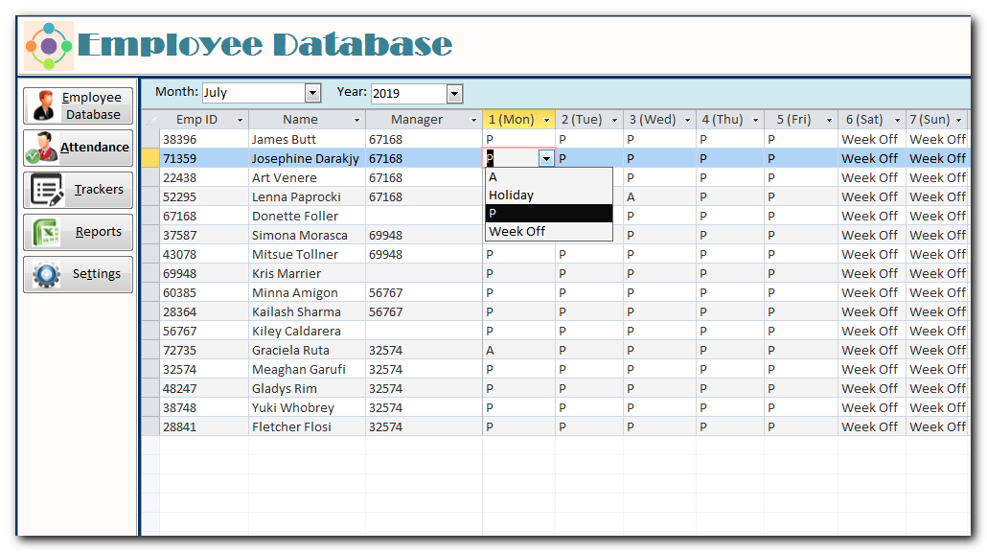The width and height of the screenshot is (987, 552).
Task: Click the Mitsue Tollner name cell
Action: (x=308, y=254)
